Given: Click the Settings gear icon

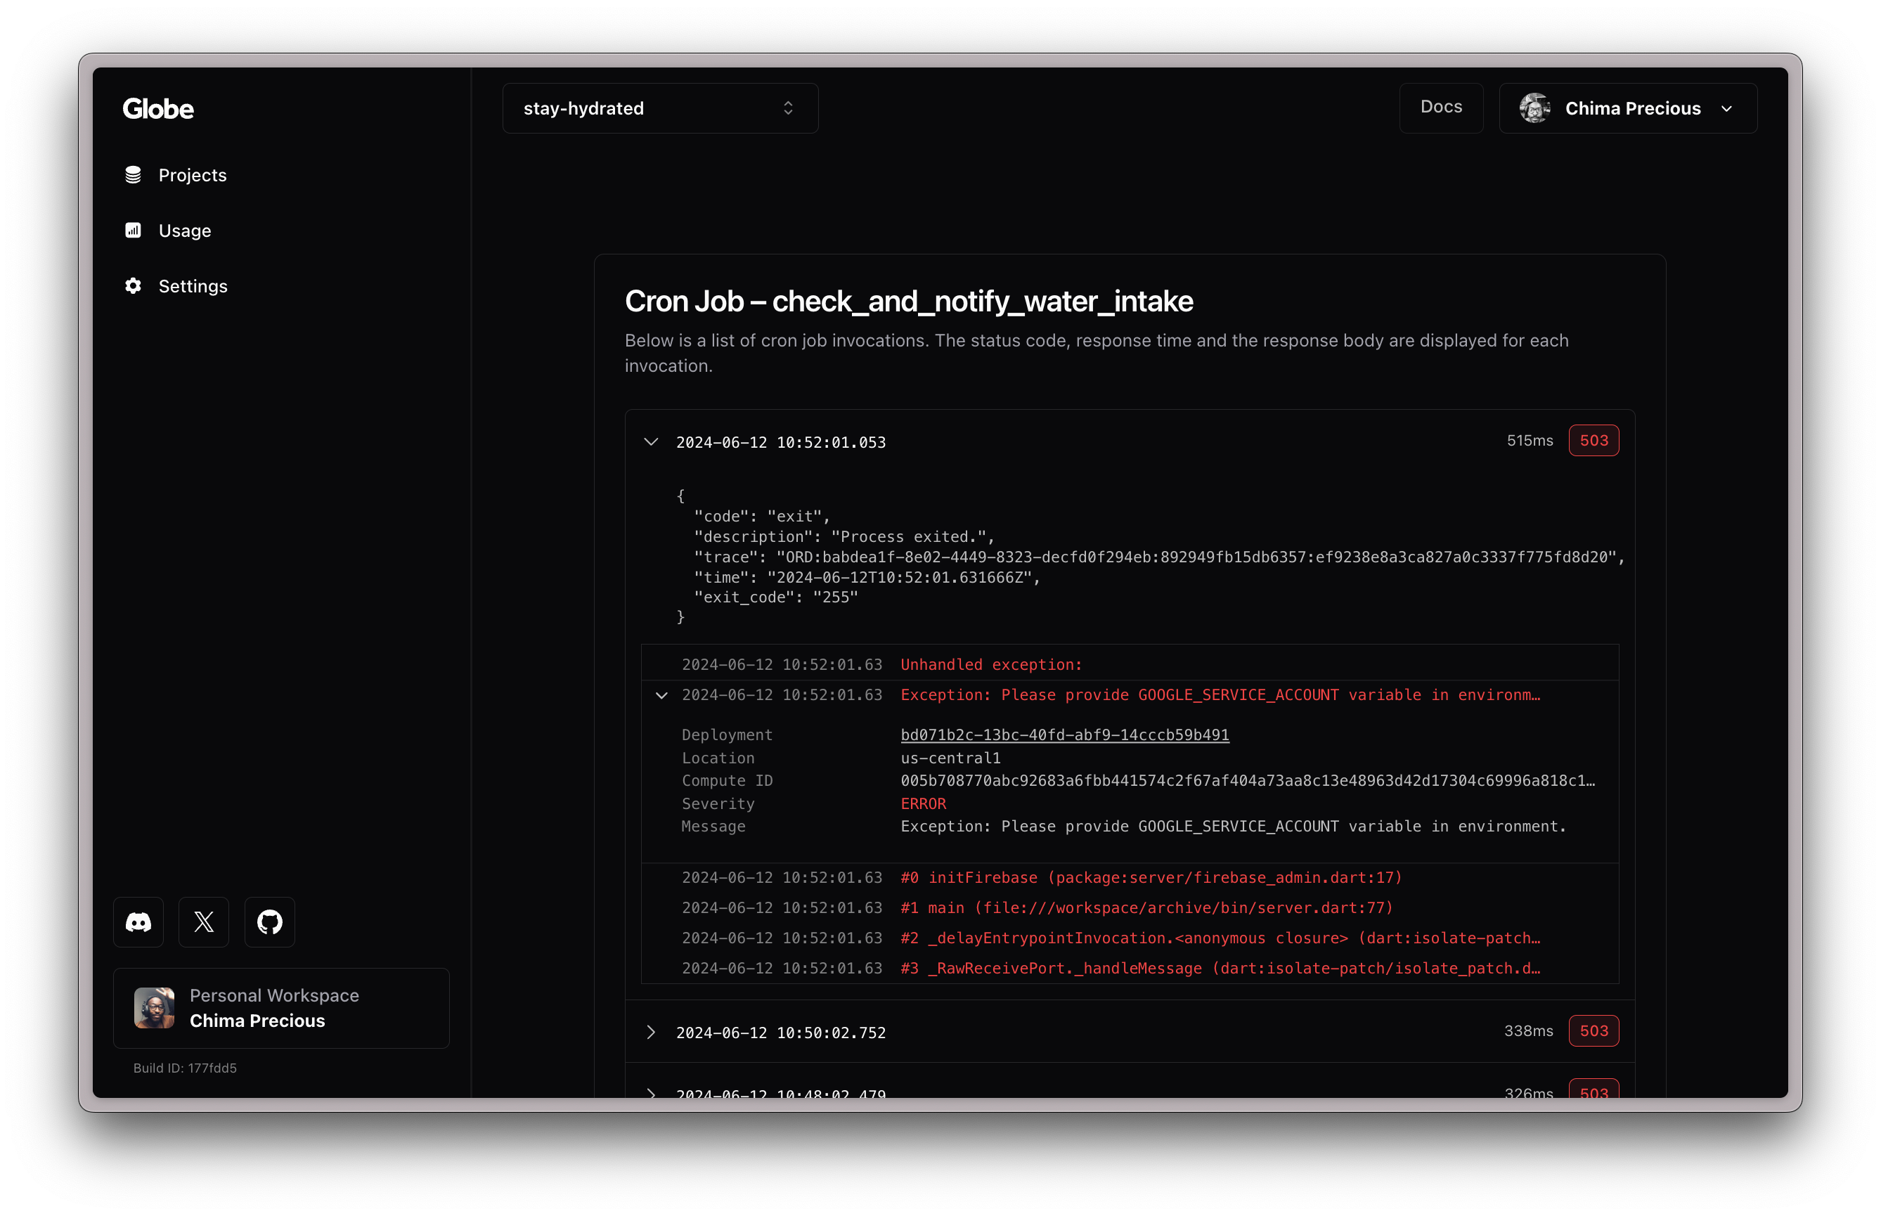Looking at the screenshot, I should click(x=133, y=286).
